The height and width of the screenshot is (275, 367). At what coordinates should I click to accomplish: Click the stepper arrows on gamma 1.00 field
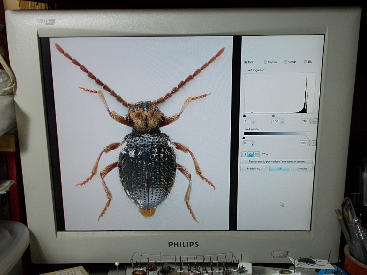pos(282,121)
